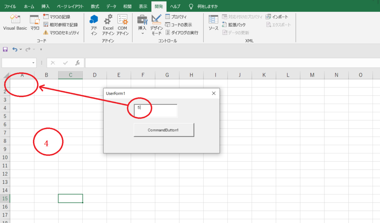380x223 pixels.
Task: Close the UserForm1 dialog
Action: [213, 93]
